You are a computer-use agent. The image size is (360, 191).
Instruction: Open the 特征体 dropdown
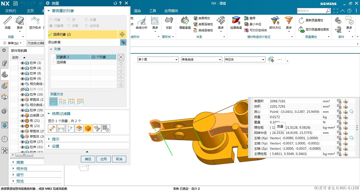tap(245, 60)
